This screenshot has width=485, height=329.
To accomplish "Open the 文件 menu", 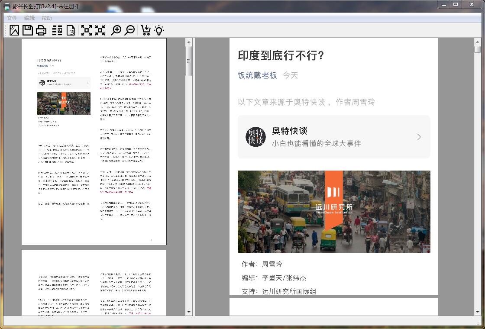I will 12,18.
